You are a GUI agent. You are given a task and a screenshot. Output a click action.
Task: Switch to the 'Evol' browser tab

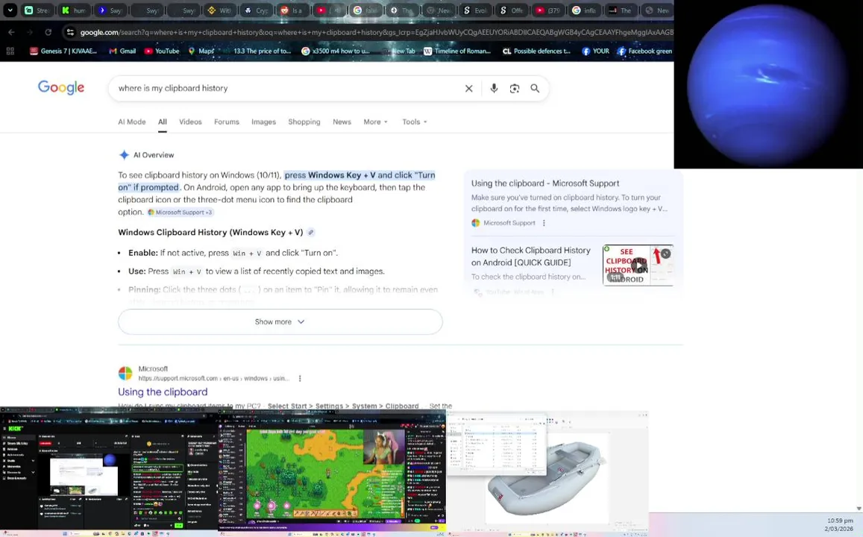(x=475, y=10)
